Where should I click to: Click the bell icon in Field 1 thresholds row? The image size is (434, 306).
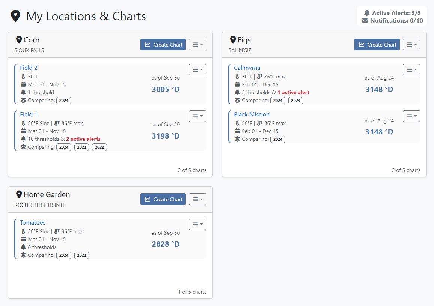23,139
